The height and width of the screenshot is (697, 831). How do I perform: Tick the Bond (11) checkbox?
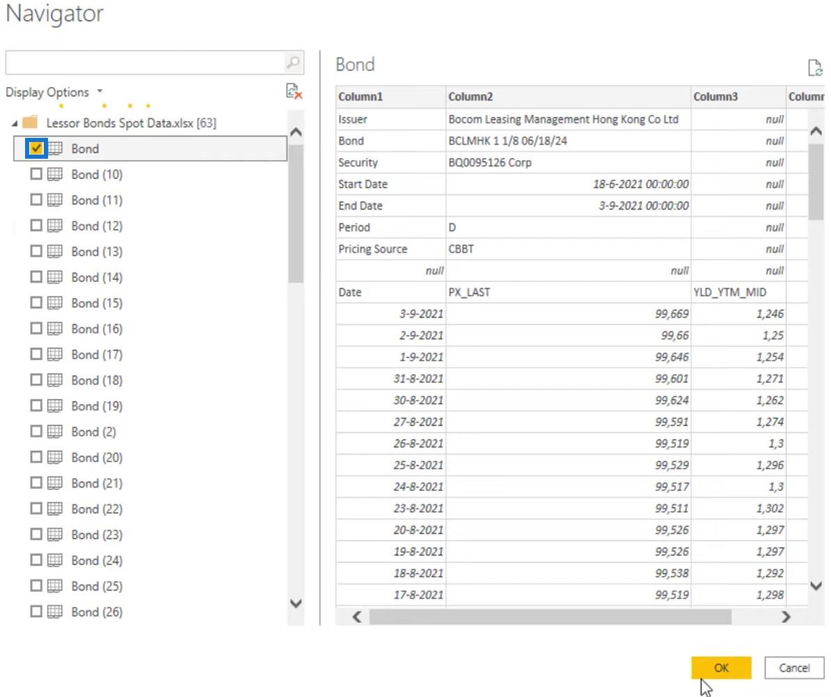pyautogui.click(x=36, y=200)
